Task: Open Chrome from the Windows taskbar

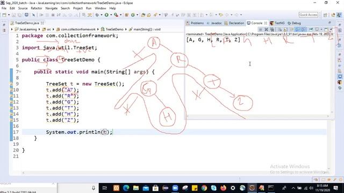Action: [x=204, y=188]
